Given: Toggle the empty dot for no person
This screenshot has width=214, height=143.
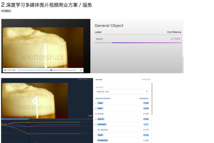Looking at the screenshot, I should [x=96, y=130].
